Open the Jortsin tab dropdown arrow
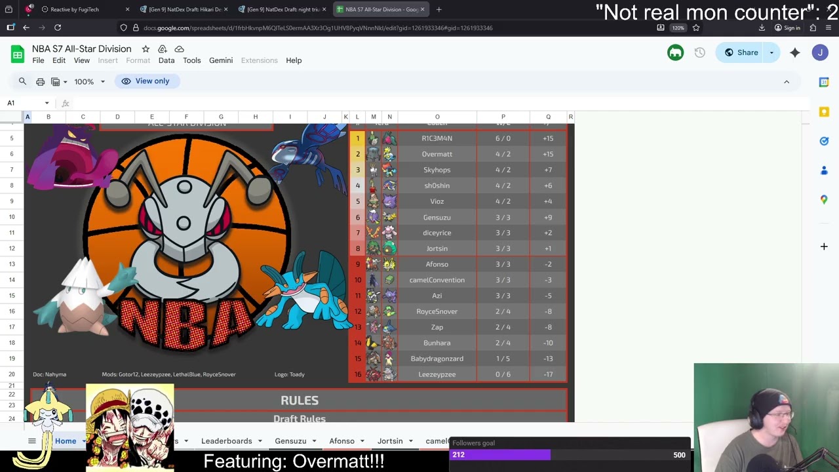The width and height of the screenshot is (839, 472). [x=411, y=441]
